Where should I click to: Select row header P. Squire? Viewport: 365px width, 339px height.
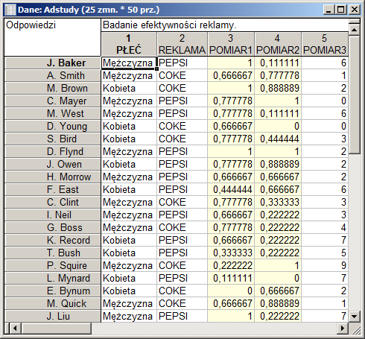click(x=52, y=266)
